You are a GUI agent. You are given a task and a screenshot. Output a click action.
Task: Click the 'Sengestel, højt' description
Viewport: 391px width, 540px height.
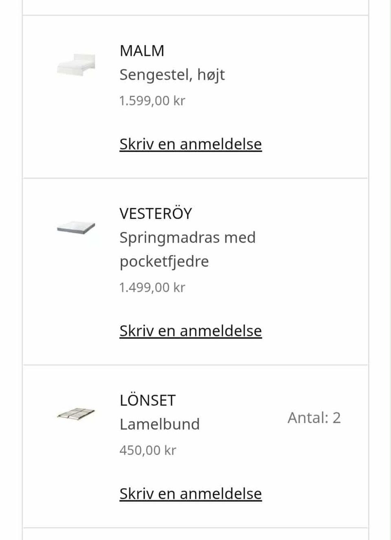coord(172,75)
